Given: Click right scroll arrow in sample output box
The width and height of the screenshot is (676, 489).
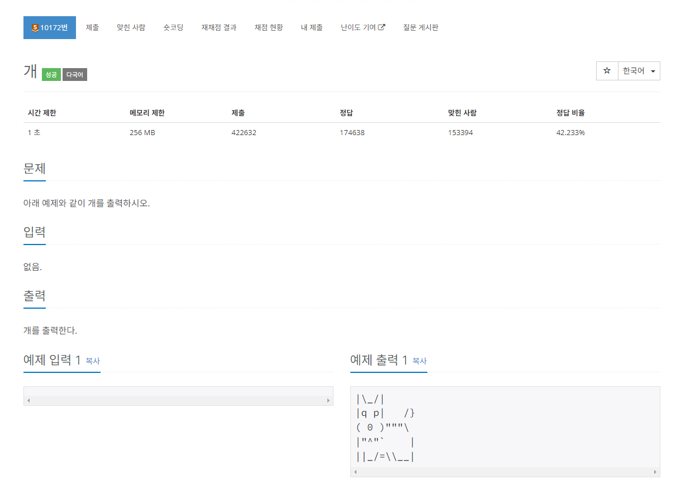Looking at the screenshot, I should [655, 472].
